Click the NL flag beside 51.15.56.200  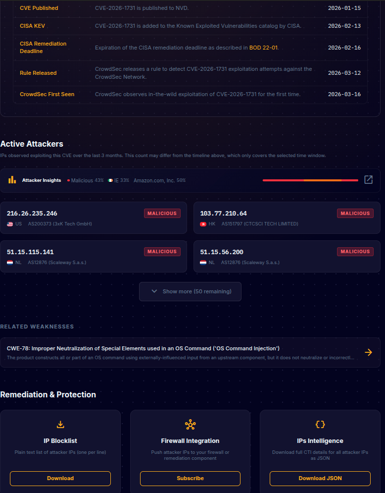[x=203, y=262]
